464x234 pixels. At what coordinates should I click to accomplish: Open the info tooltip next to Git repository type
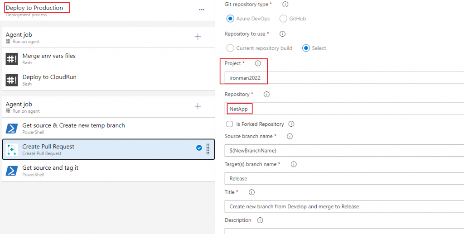(285, 5)
